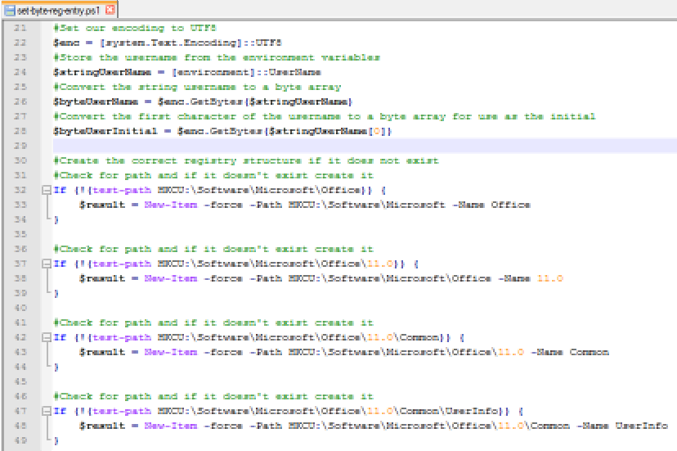Collapse the If block at line 37

pyautogui.click(x=46, y=264)
